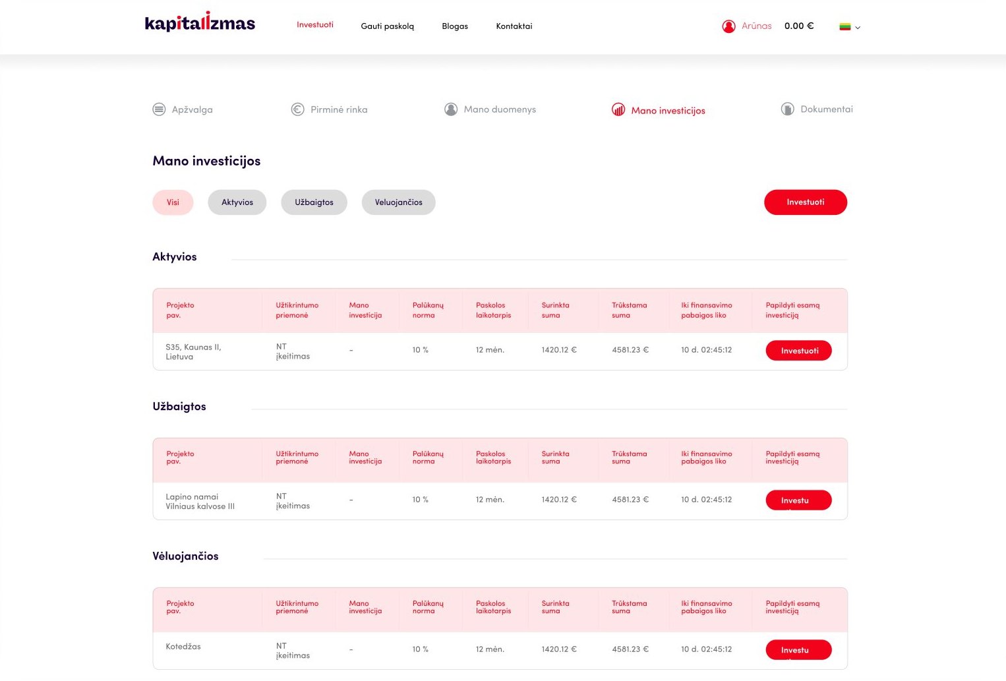Switch to the Pirminė rinka tab
The width and height of the screenshot is (1006, 681).
(339, 110)
